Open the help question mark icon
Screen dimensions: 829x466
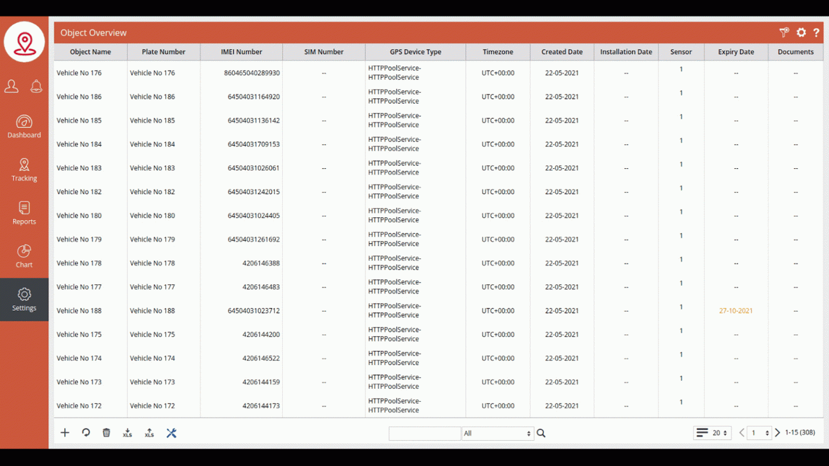tap(816, 33)
